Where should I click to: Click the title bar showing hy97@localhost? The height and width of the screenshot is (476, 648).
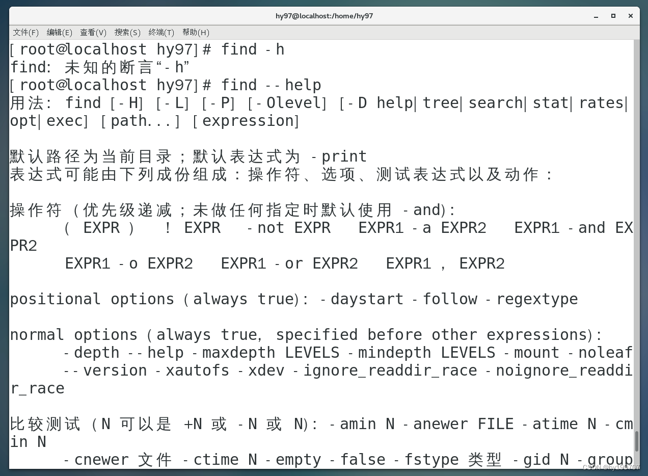coord(324,16)
